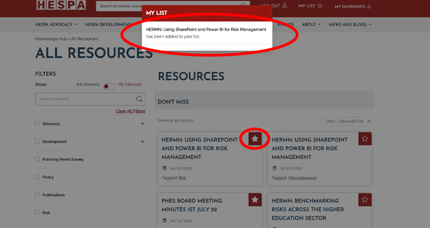
Task: Check the Planning Remit Survey filter
Action: [38, 159]
